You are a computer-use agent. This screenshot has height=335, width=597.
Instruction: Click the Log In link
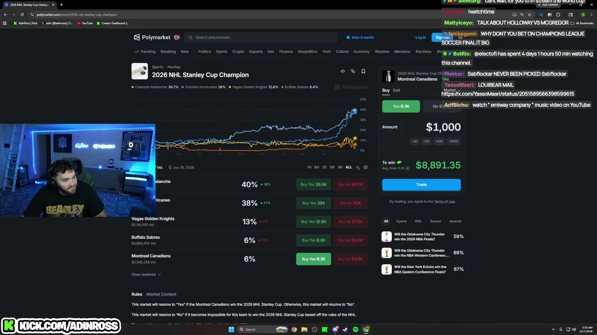421,37
